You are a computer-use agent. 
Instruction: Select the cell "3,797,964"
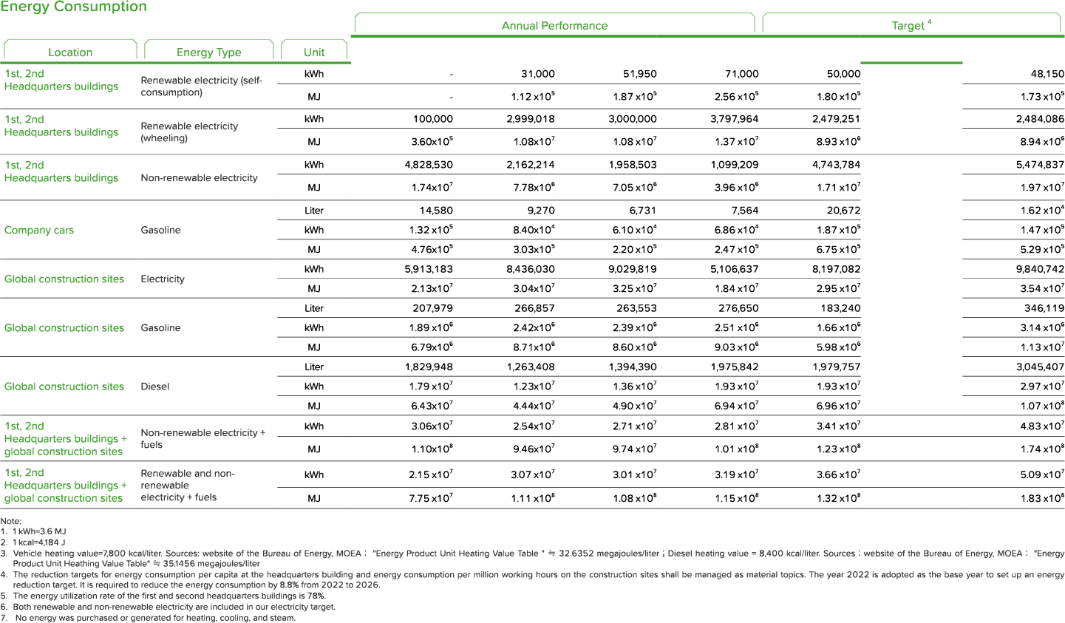pyautogui.click(x=735, y=119)
